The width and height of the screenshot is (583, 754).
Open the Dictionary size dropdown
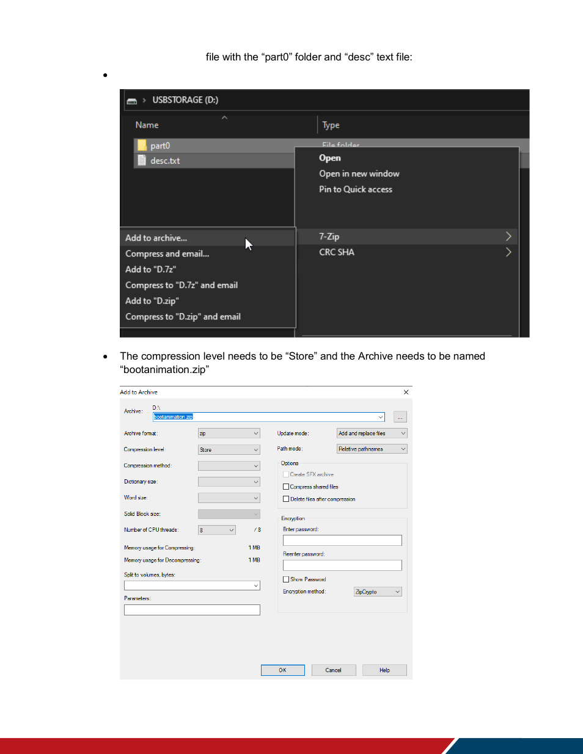[229, 482]
